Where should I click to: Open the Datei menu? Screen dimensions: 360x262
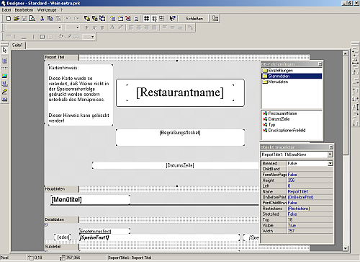coord(6,10)
